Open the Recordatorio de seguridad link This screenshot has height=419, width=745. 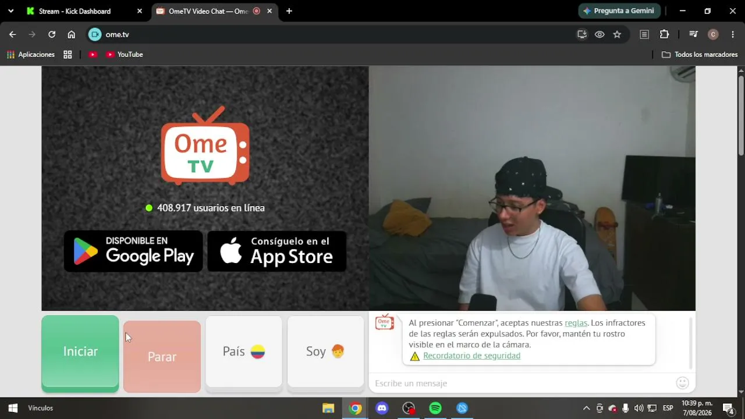[x=471, y=356]
